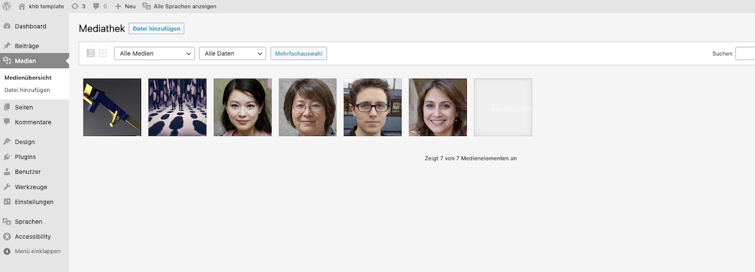Click the Accessibility figure icon
The width and height of the screenshot is (755, 272).
(x=7, y=237)
